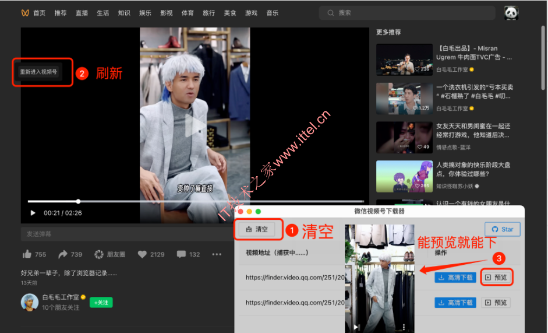548x333 pixels.
Task: Click author name 知识怪咖苏小妖
Action: point(455,186)
